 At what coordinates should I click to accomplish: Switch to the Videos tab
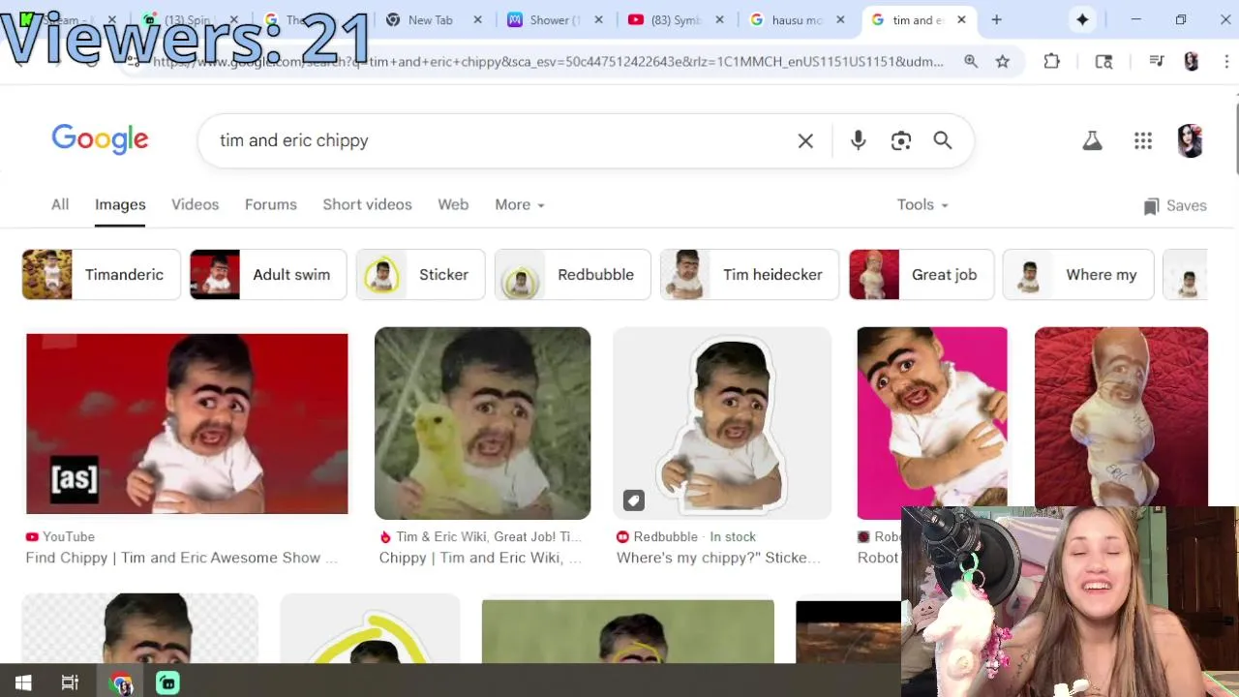click(x=195, y=204)
